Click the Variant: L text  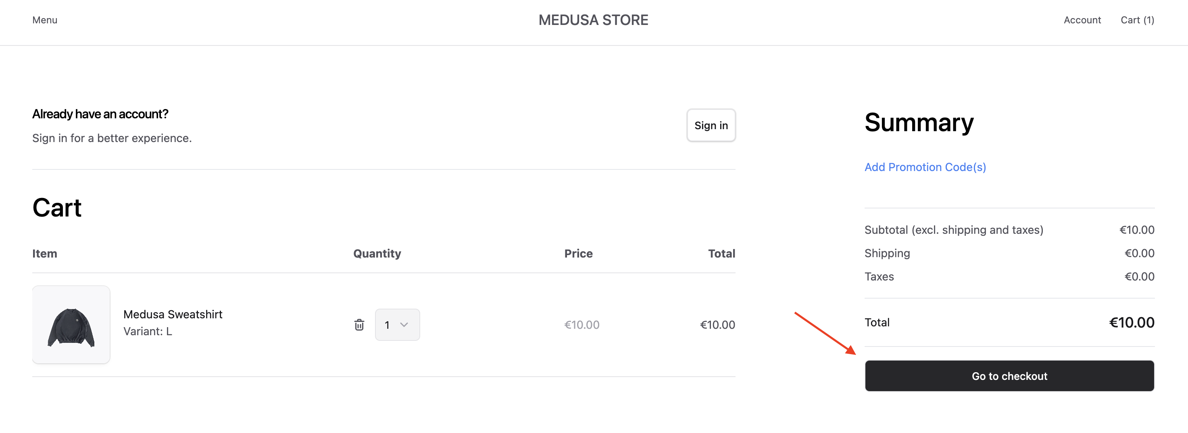(x=147, y=331)
